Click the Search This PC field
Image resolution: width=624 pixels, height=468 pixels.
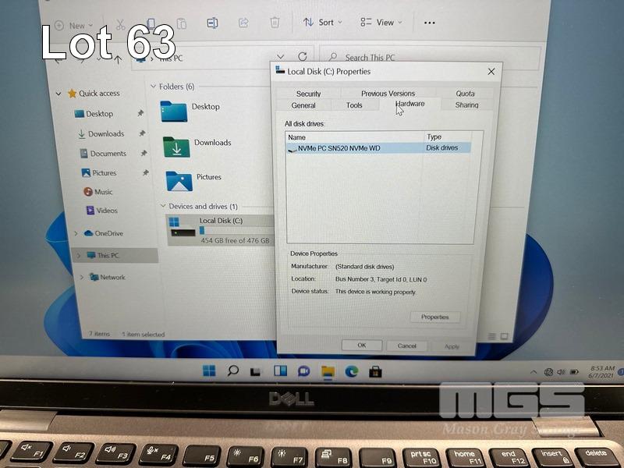tap(429, 58)
